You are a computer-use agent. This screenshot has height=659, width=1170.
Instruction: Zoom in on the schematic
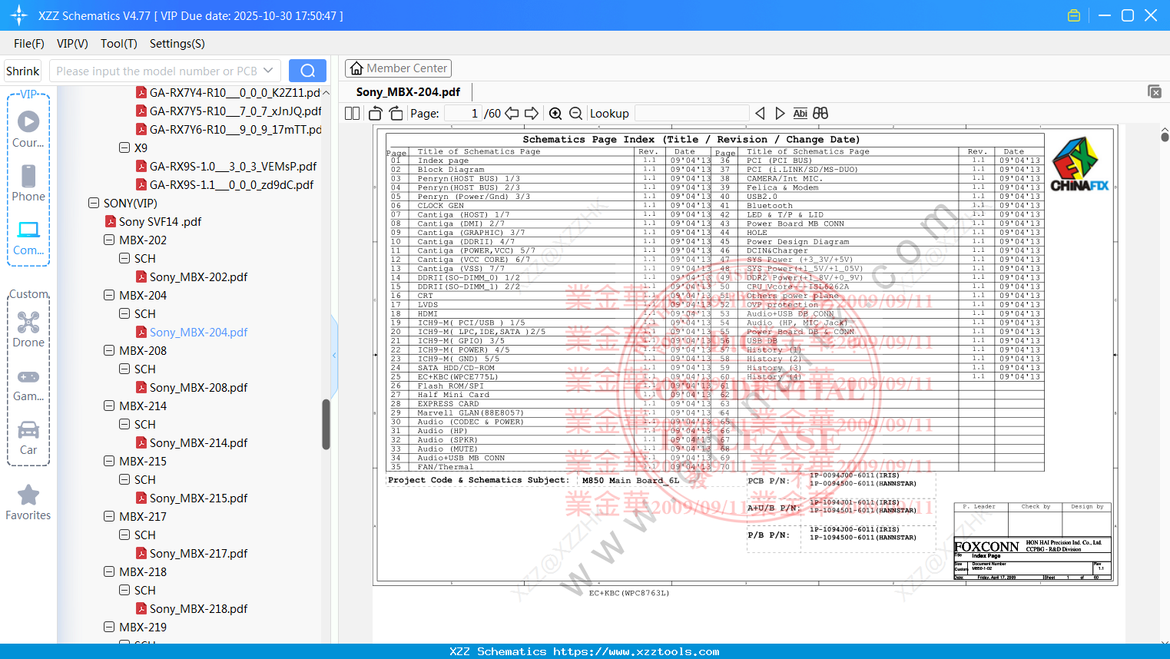(x=555, y=114)
